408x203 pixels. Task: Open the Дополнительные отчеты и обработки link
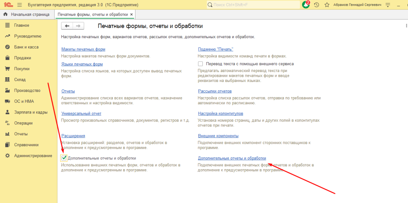click(231, 158)
